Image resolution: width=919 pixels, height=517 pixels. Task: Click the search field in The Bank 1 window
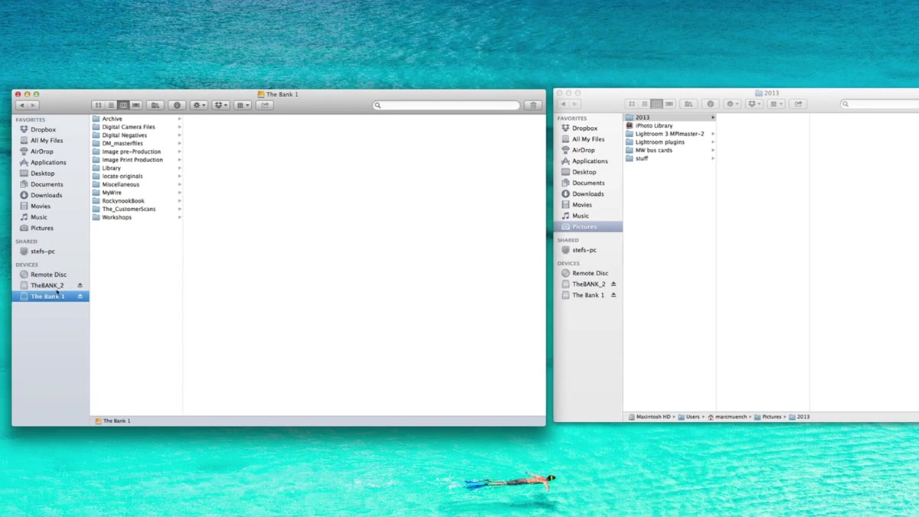[x=446, y=106]
